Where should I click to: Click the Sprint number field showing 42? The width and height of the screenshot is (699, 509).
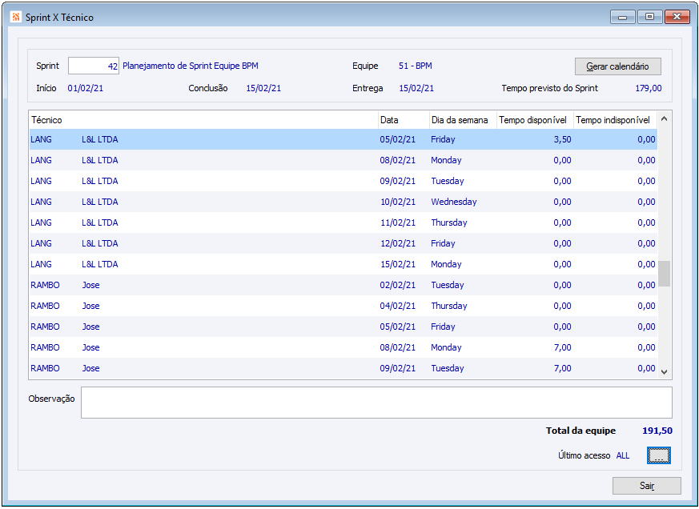pos(94,66)
